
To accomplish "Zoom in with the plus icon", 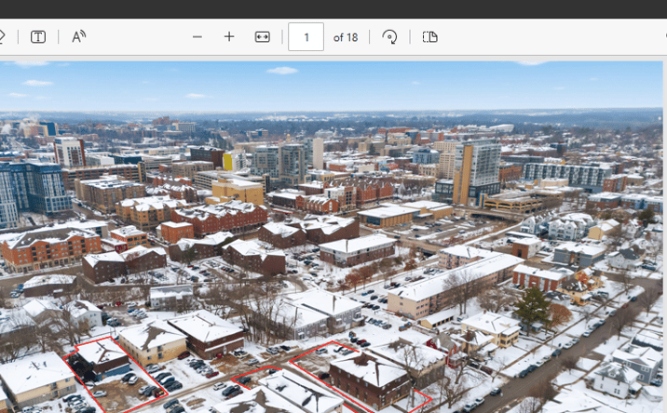I will click(229, 37).
